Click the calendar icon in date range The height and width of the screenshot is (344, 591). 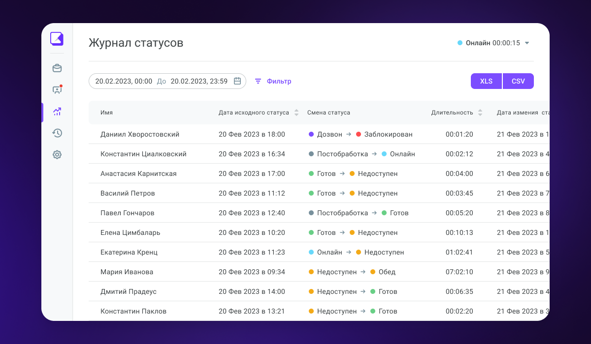pyautogui.click(x=237, y=81)
